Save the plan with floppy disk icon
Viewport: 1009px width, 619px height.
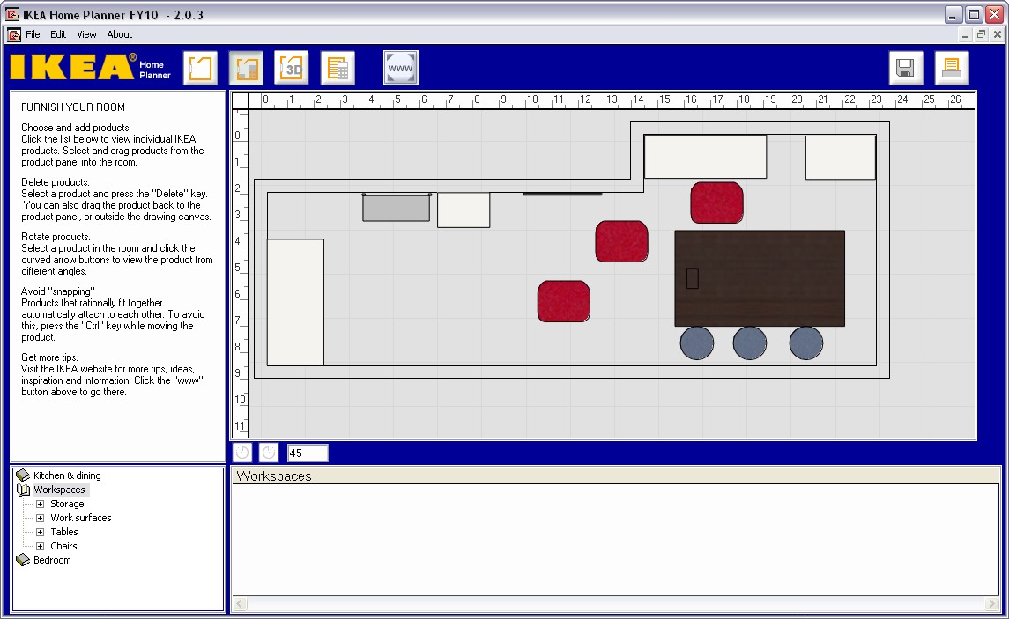[906, 68]
